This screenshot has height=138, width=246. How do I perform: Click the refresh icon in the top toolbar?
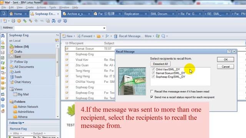[x=59, y=21]
